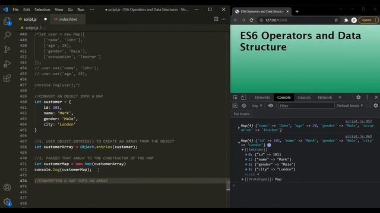The image size is (380, 213).
Task: Open DevTools customize menu
Action: (367, 97)
